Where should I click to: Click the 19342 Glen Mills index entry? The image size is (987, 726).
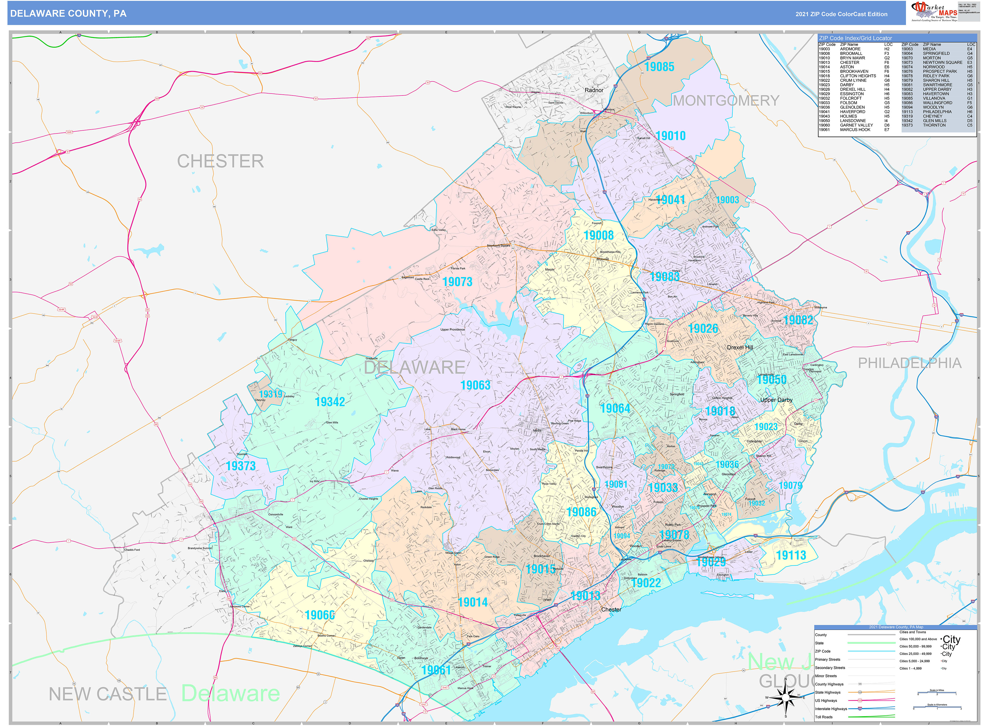[x=918, y=120]
